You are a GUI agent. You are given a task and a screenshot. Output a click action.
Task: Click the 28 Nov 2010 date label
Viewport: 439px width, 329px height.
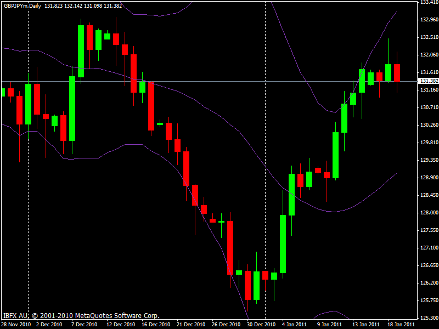point(16,325)
